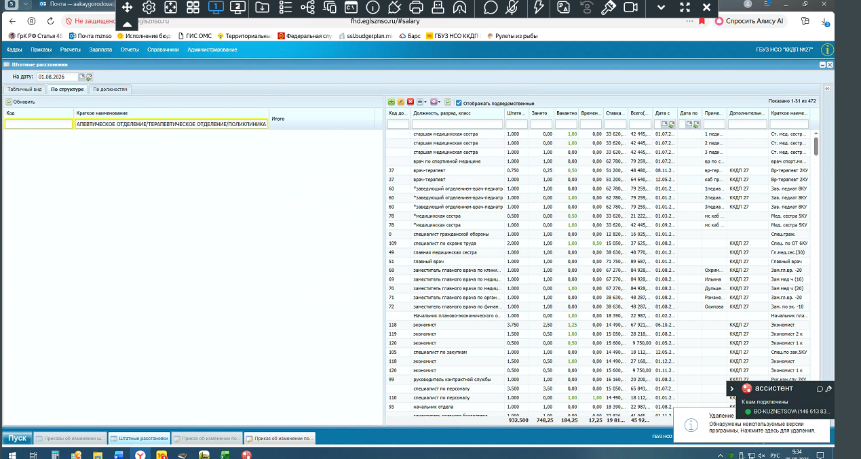Toggle Отображать подведомственные checkbox
Viewport: 861px width, 459px height.
(459, 102)
